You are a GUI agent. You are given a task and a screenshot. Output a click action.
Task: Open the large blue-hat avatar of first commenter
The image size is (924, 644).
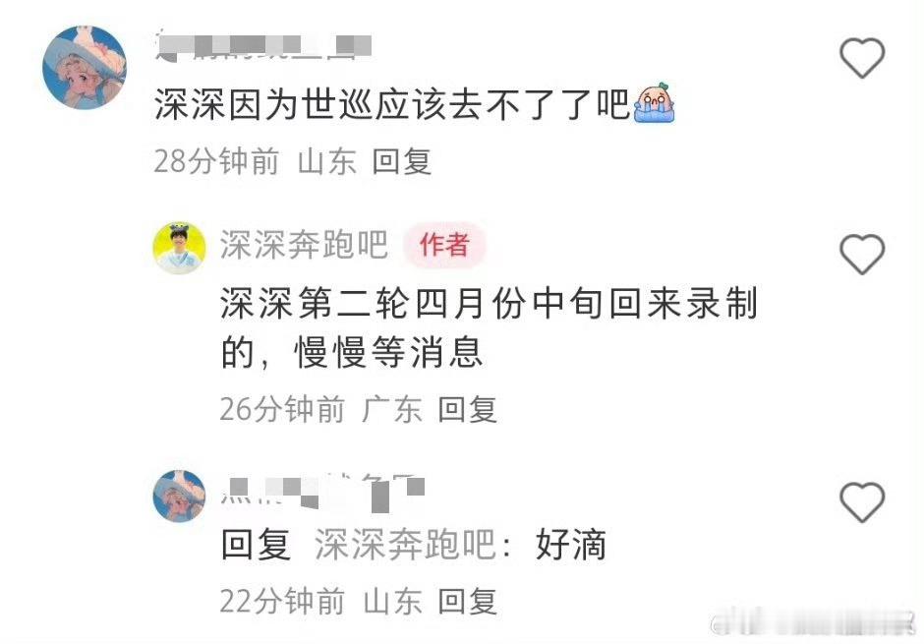[85, 67]
